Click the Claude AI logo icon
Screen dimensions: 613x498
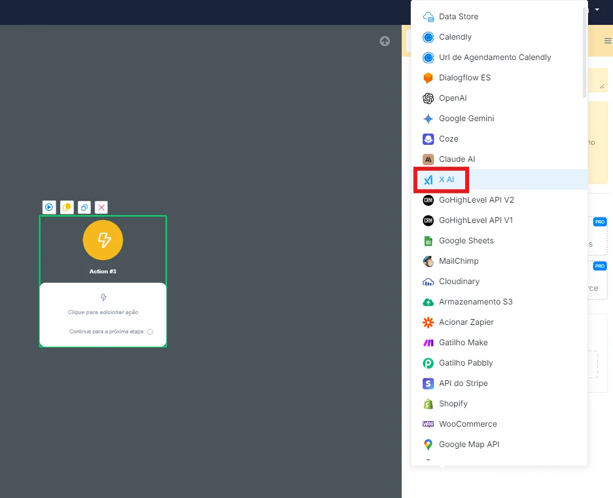click(x=428, y=160)
